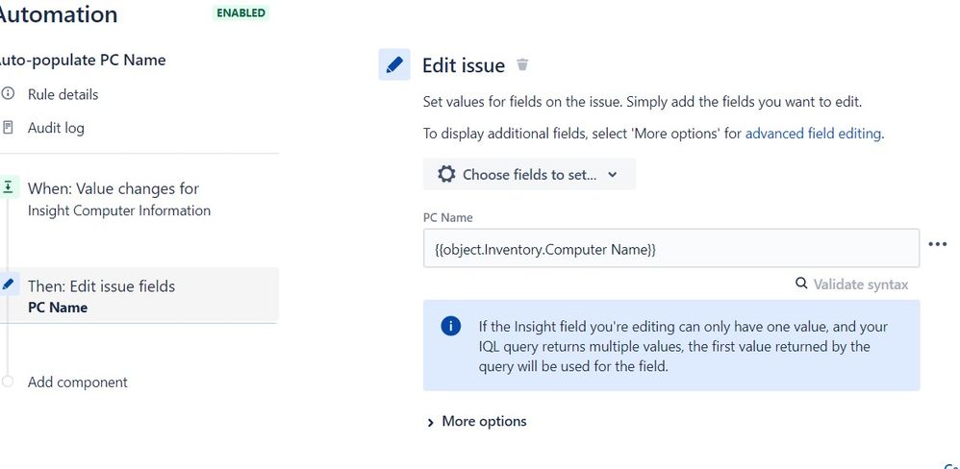
Task: Open the Audit log sidebar item
Action: click(56, 127)
